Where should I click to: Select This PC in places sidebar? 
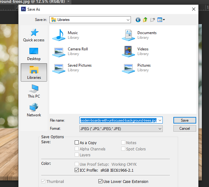click(34, 91)
